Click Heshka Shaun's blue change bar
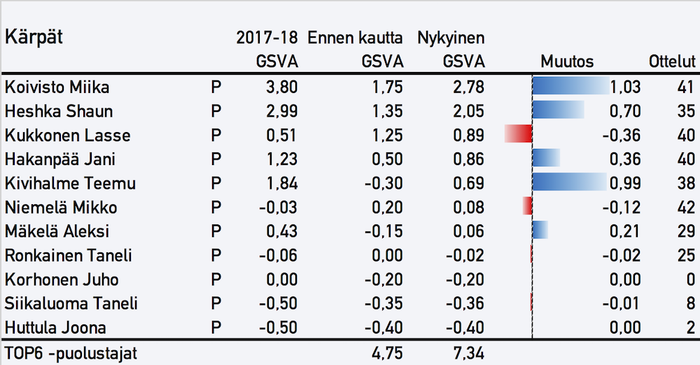The height and width of the screenshot is (365, 700). pos(559,111)
